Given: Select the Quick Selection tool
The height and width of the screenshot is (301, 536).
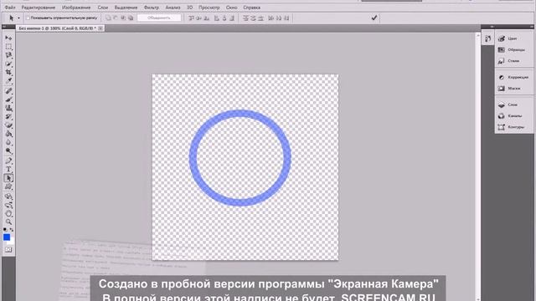Looking at the screenshot, I should (8, 64).
